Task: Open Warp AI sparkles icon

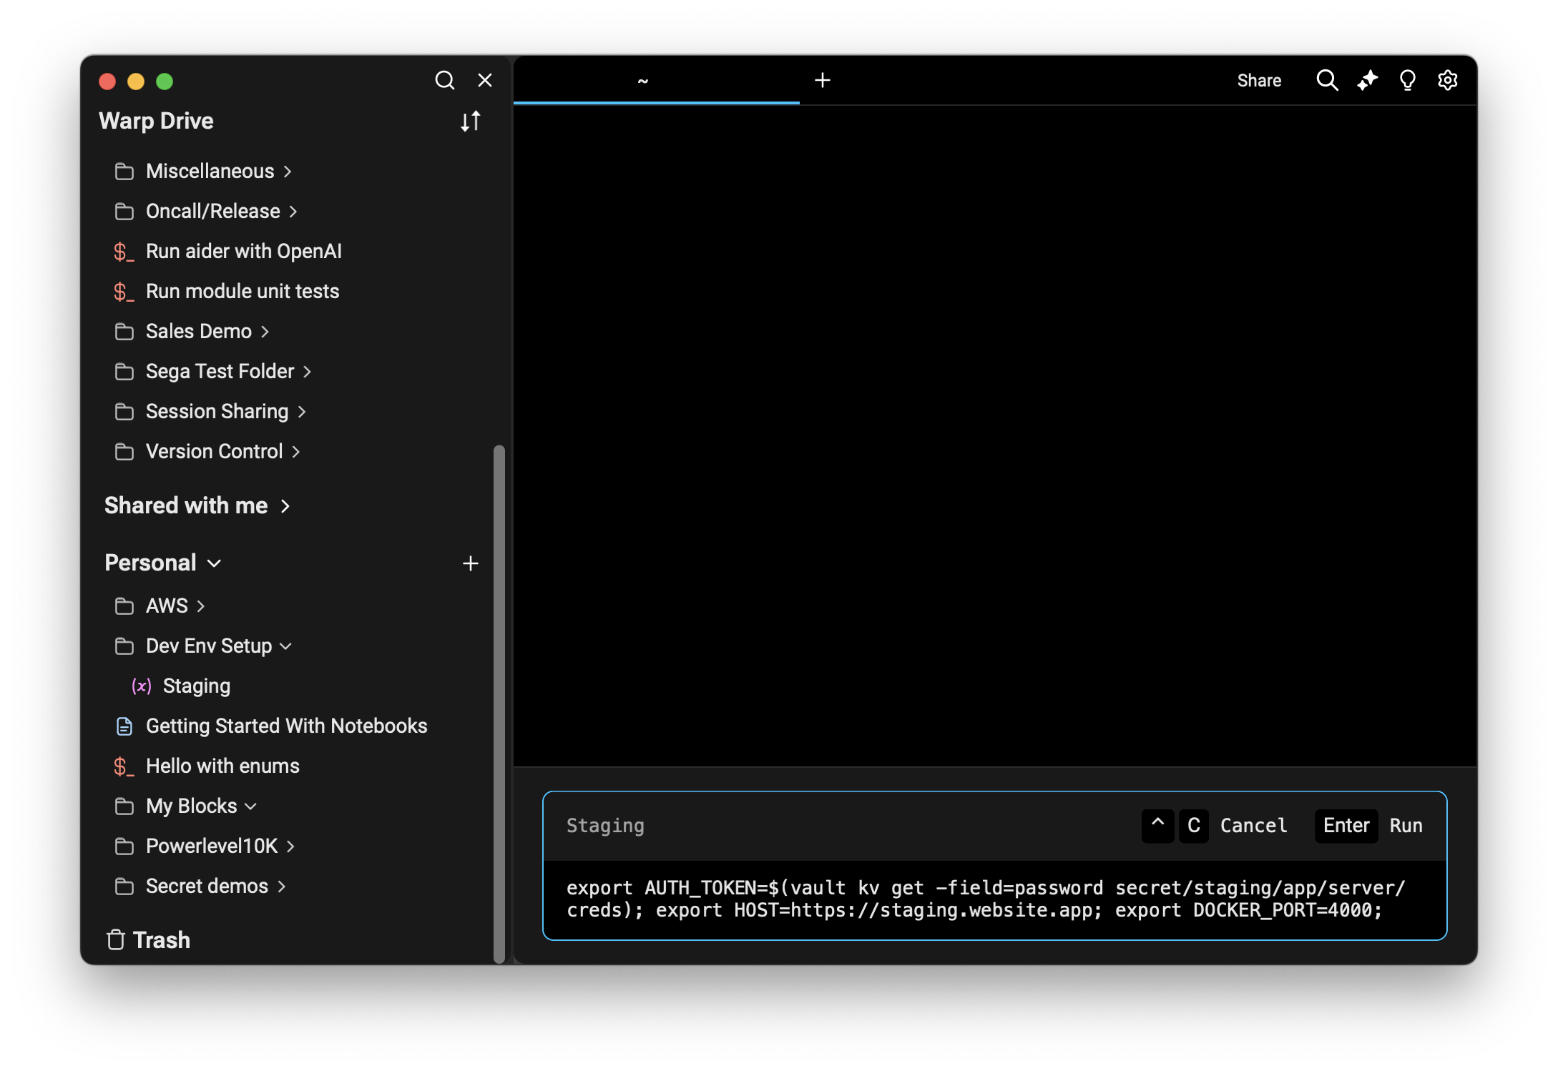Action: [x=1367, y=80]
